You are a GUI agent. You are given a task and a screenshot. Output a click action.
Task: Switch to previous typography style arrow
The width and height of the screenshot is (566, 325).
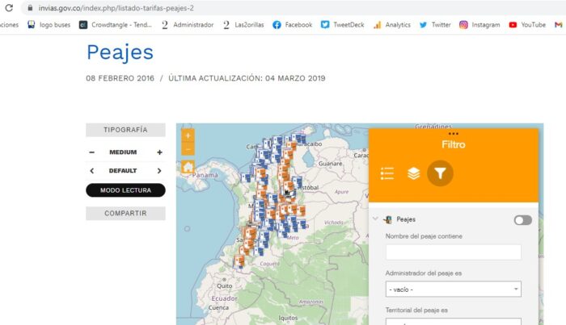[x=91, y=171]
